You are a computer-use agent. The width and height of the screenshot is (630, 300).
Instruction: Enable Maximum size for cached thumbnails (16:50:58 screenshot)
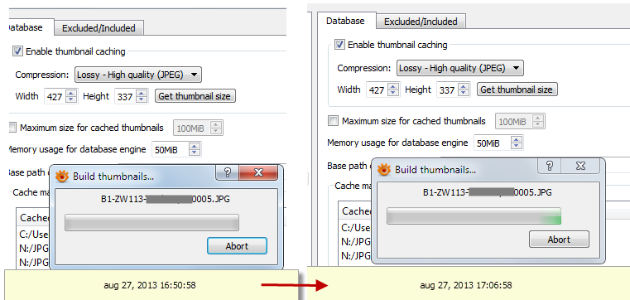point(13,128)
